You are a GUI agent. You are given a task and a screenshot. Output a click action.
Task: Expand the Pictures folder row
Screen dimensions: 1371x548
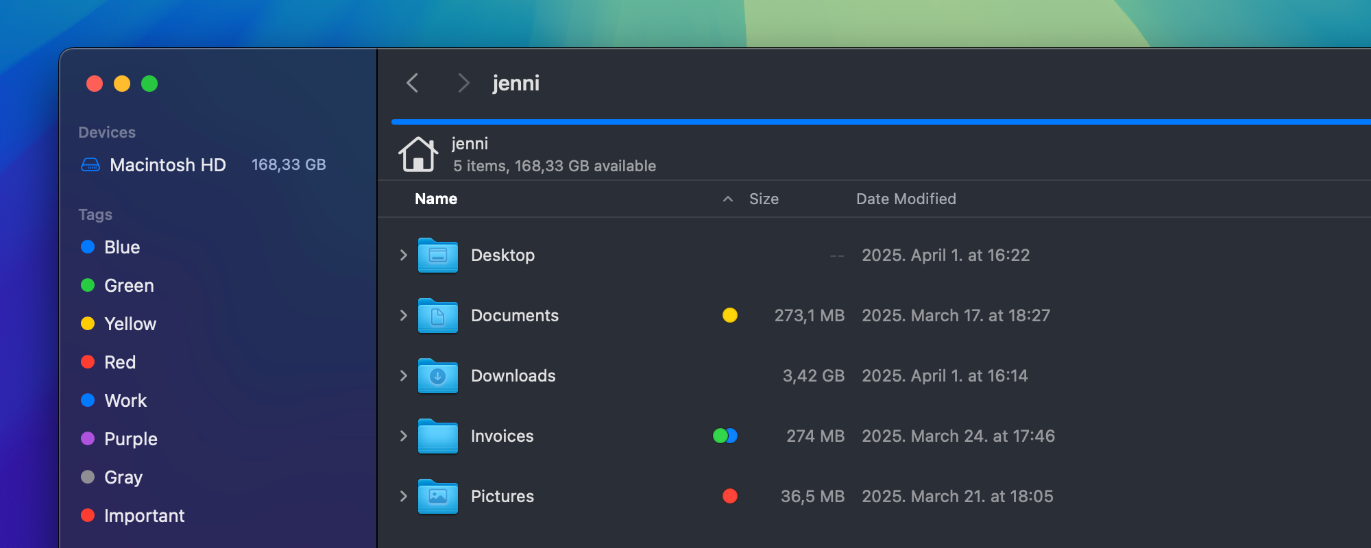403,496
